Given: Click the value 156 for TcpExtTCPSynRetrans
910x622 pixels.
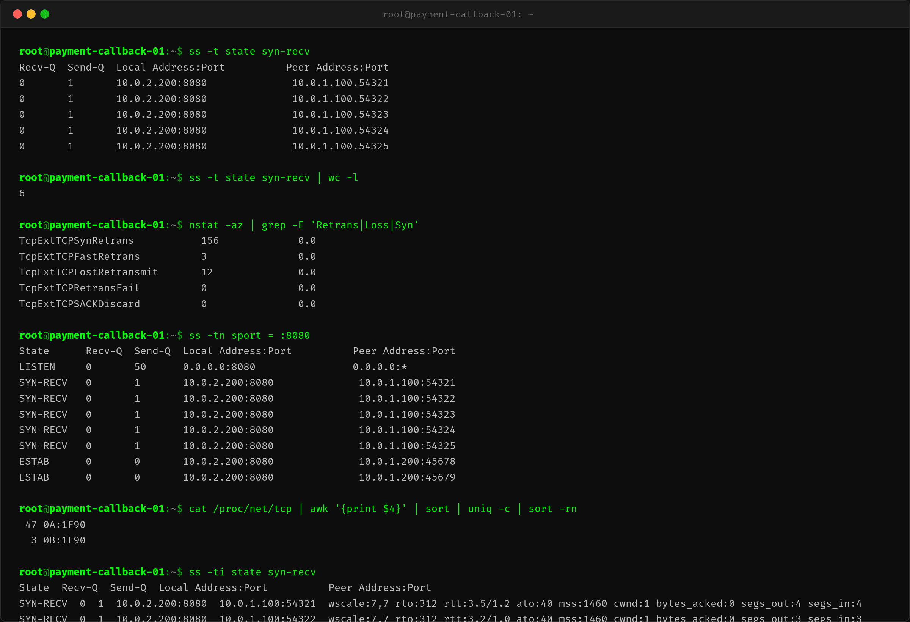Looking at the screenshot, I should coord(210,240).
